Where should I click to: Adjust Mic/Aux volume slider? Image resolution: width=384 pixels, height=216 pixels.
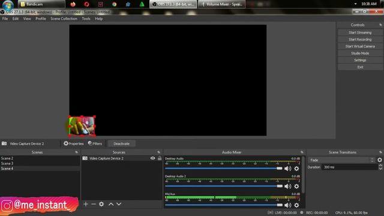tap(224, 205)
